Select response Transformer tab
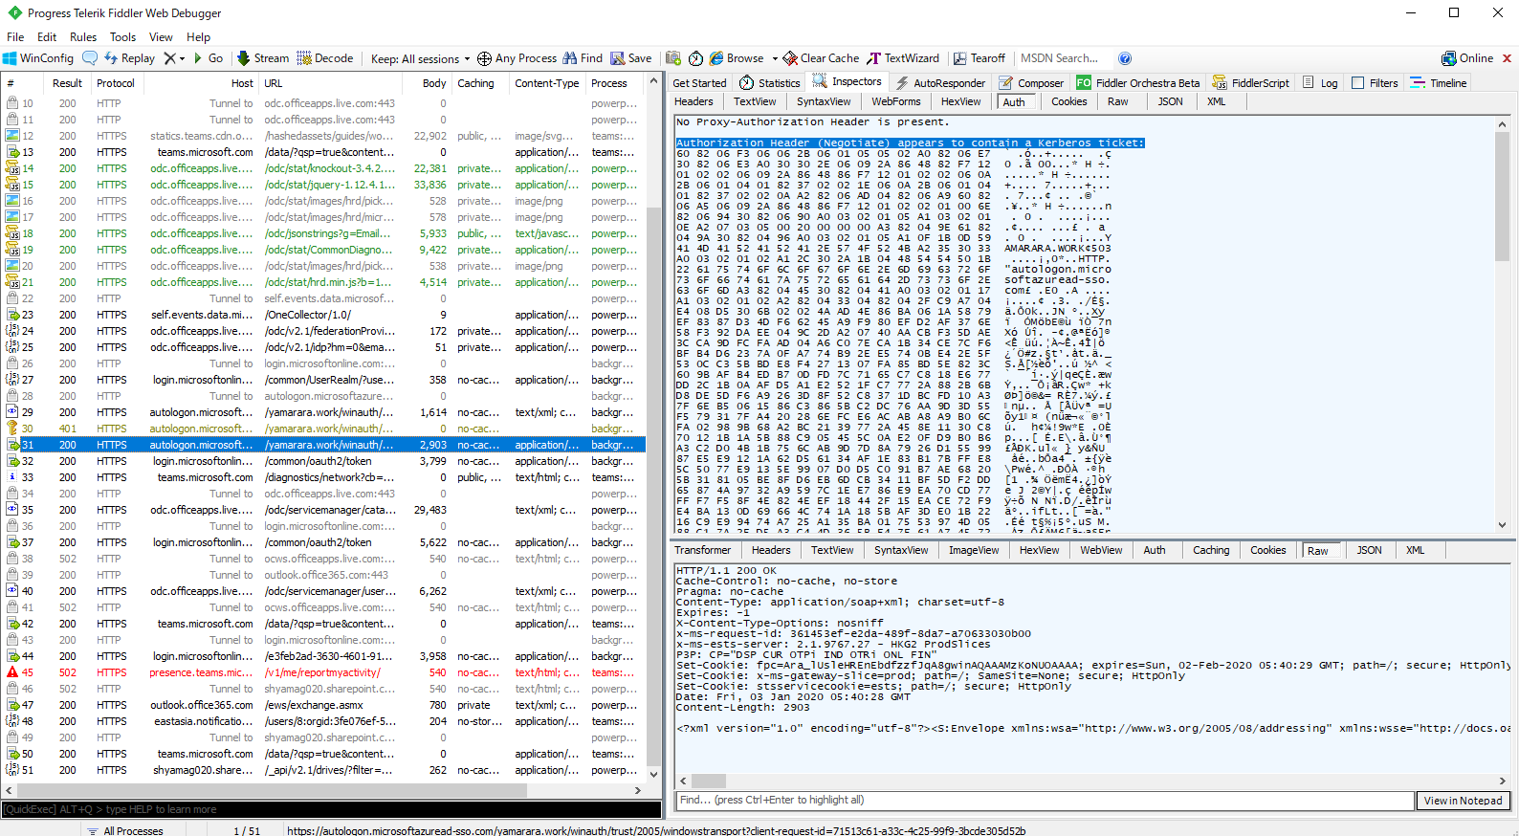The image size is (1519, 836). pyautogui.click(x=702, y=550)
